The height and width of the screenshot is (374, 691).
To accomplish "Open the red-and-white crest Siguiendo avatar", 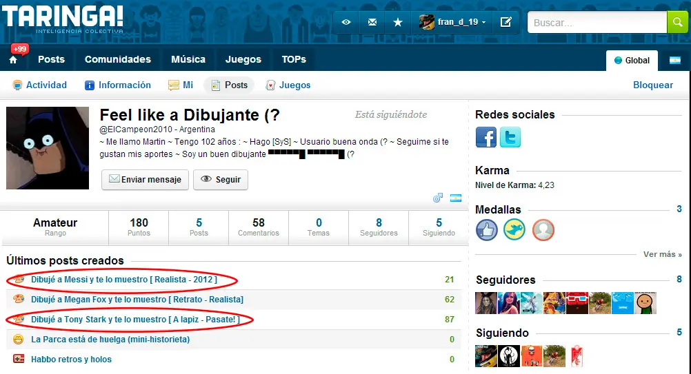I will [577, 356].
